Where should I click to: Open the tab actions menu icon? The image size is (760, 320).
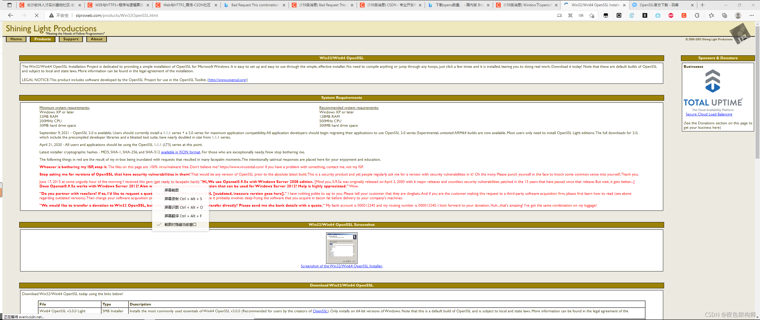tap(9, 5)
